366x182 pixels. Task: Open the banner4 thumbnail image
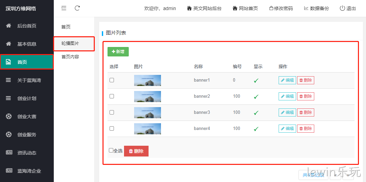click(148, 129)
